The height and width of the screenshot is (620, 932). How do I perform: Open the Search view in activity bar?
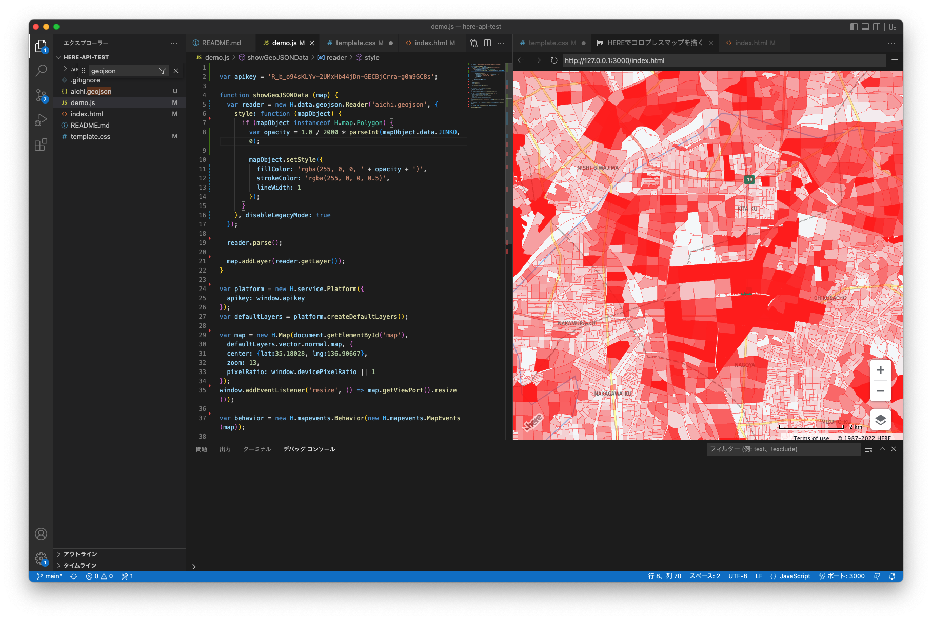[41, 71]
